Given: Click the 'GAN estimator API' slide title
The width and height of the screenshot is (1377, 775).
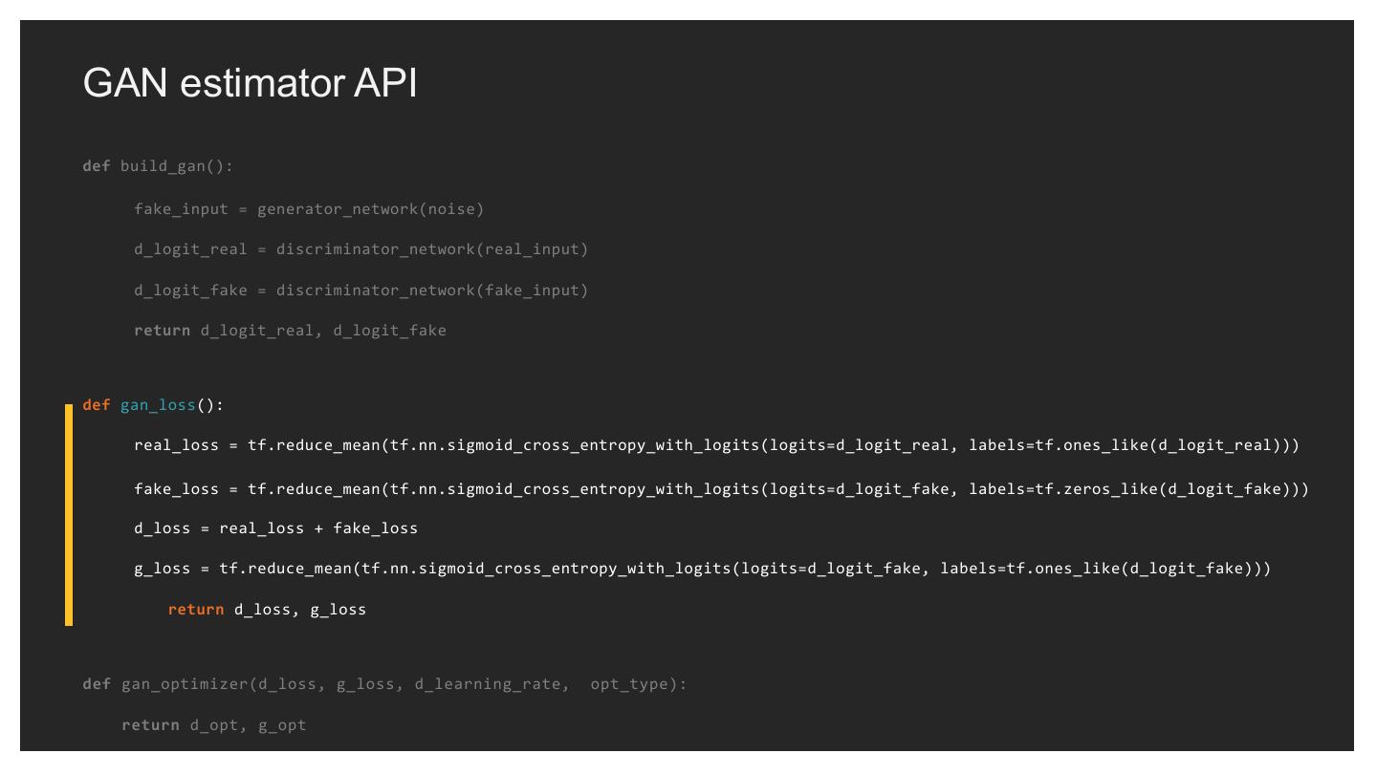Looking at the screenshot, I should pos(250,84).
